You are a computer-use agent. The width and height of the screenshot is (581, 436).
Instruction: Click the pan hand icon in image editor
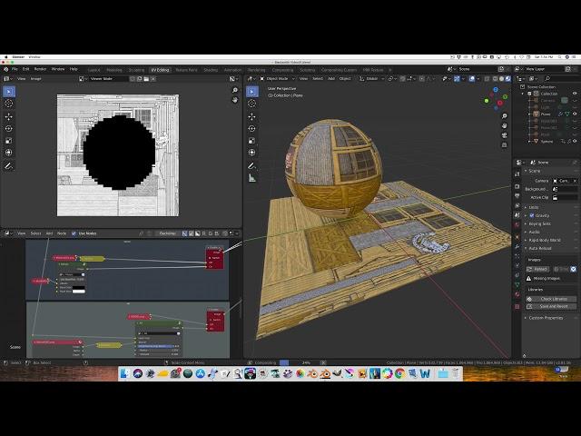[234, 99]
